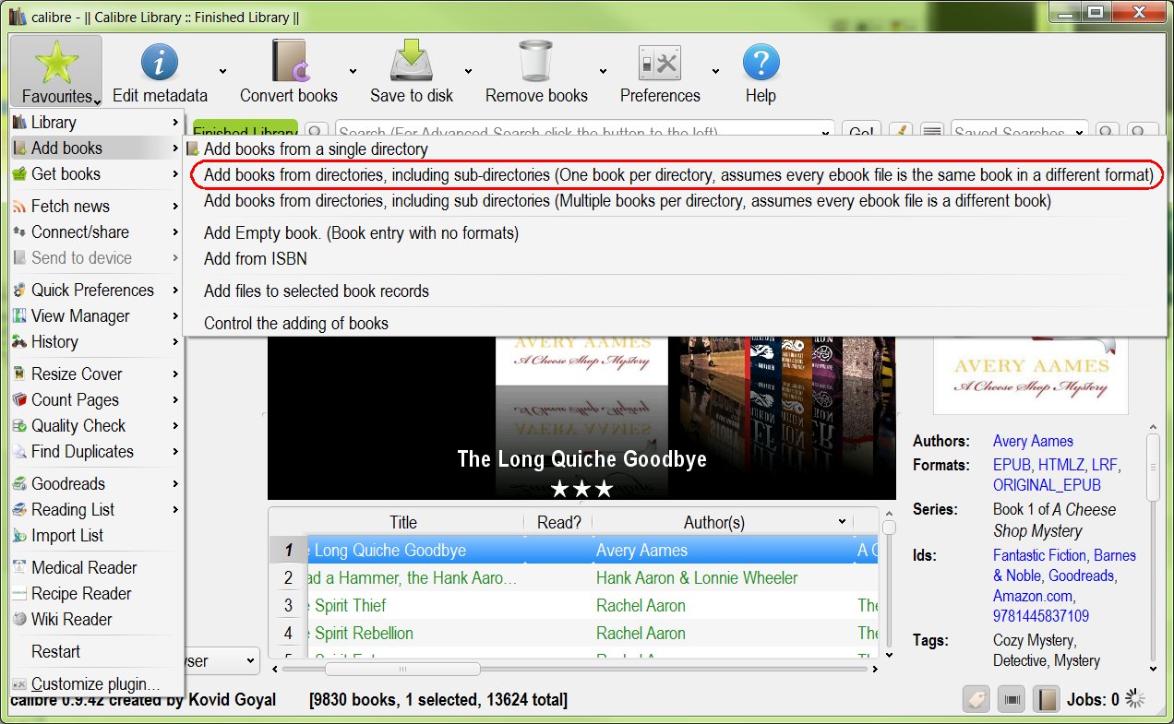Screen dimensions: 1174x724
Task: Select Import List menu entry
Action: pyautogui.click(x=96, y=535)
